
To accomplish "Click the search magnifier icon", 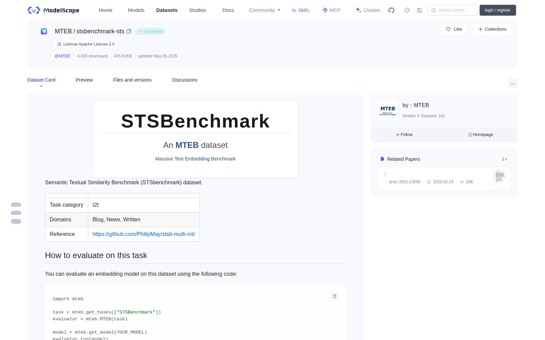I will (434, 10).
